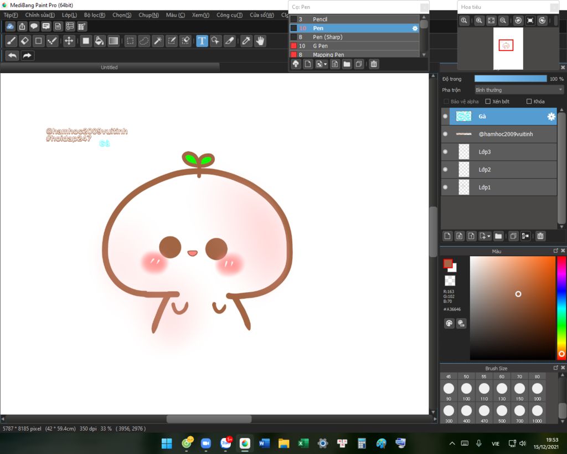Viewport: 567px width, 454px height.
Task: Open the Xem(V) menu
Action: click(x=200, y=15)
